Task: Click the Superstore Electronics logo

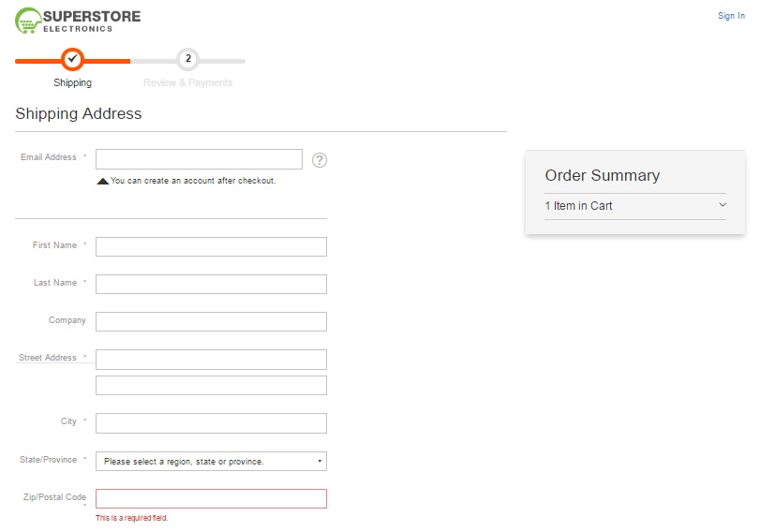Action: pos(78,21)
